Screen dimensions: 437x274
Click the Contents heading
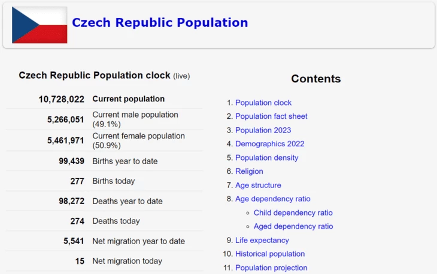tap(315, 79)
